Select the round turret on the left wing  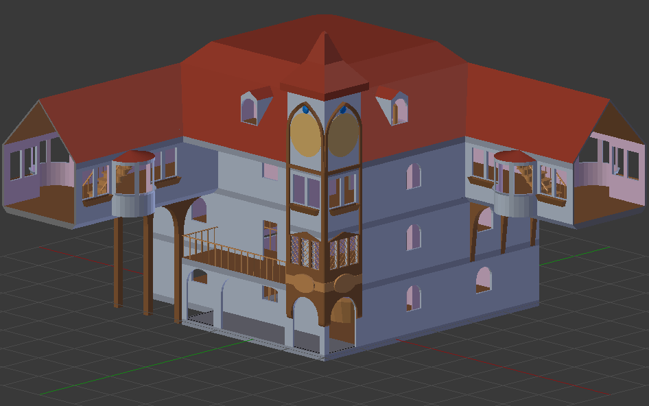133,183
